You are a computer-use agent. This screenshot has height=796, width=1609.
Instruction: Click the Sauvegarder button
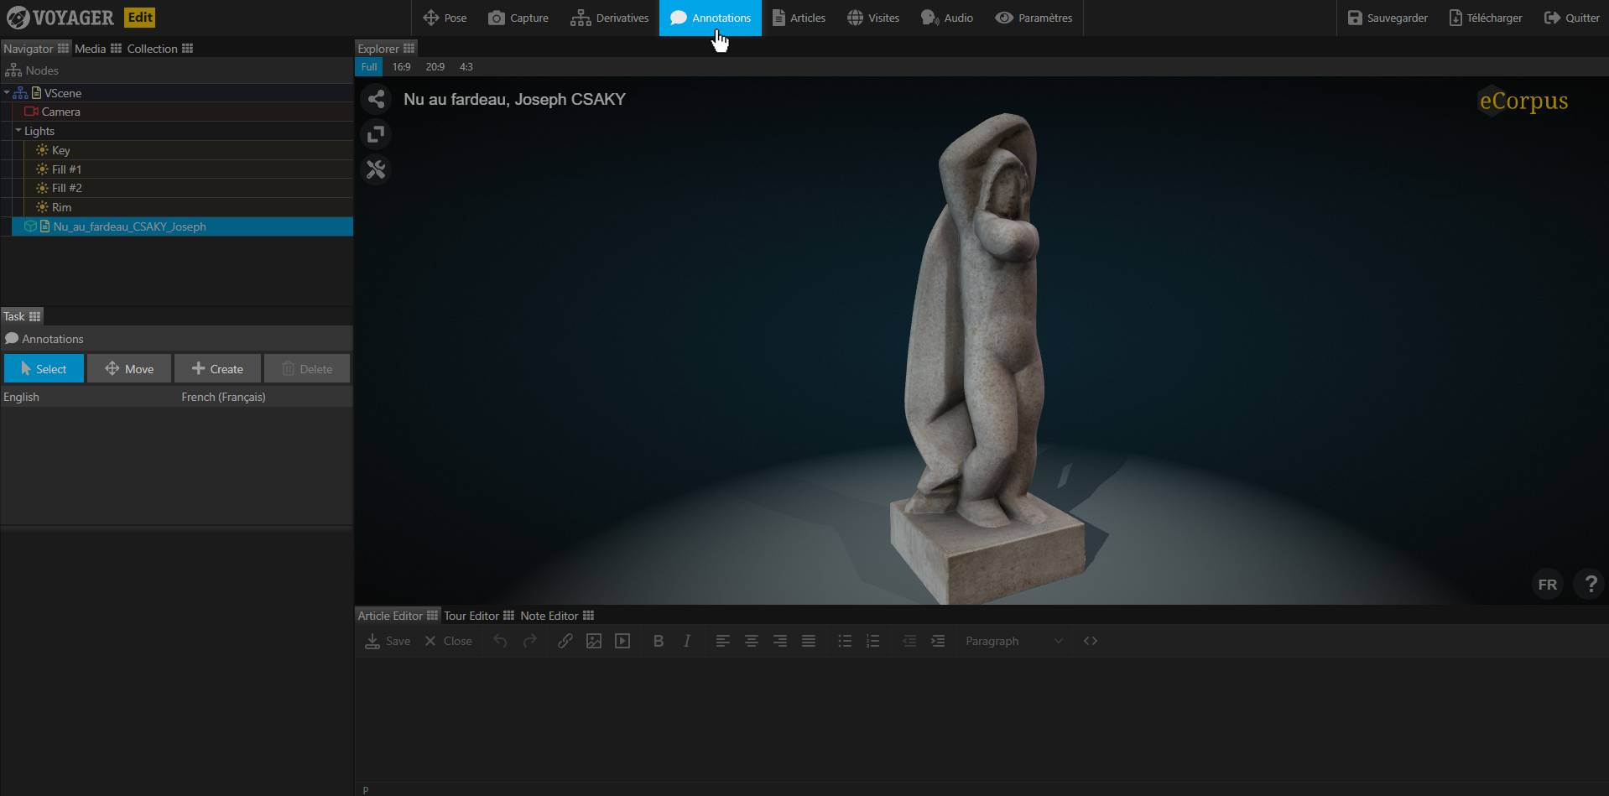tap(1388, 18)
